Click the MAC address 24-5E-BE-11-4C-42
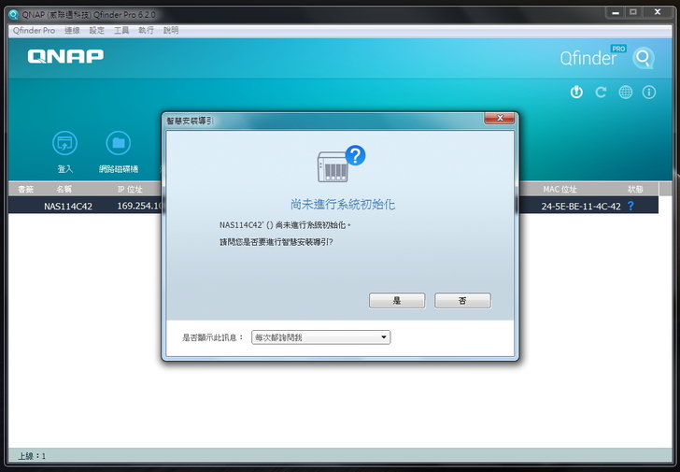 point(581,207)
